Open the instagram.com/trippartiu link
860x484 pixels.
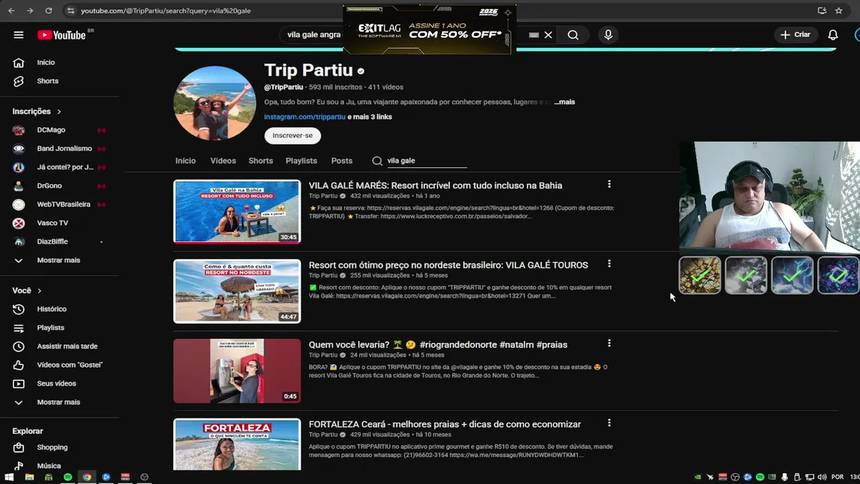pos(304,117)
